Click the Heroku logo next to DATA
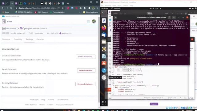The width and height of the screenshot is (197, 111). [x=4, y=22]
